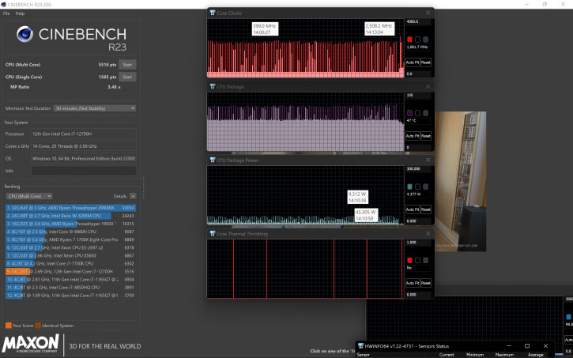Select the Xeon CPU E5-2697 v2 ranking row
The image size is (573, 358).
click(70, 247)
